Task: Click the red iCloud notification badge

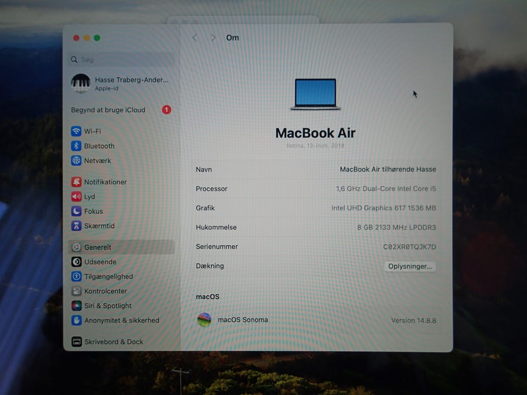Action: tap(166, 110)
